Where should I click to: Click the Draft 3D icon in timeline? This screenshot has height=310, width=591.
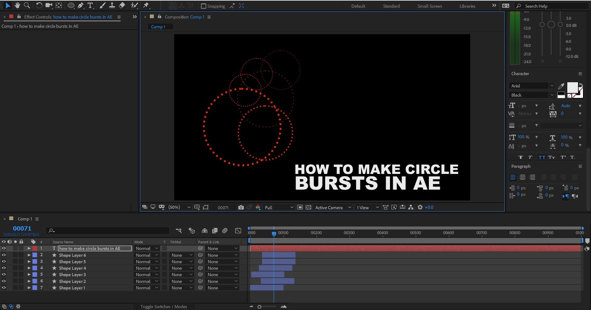tap(192, 230)
